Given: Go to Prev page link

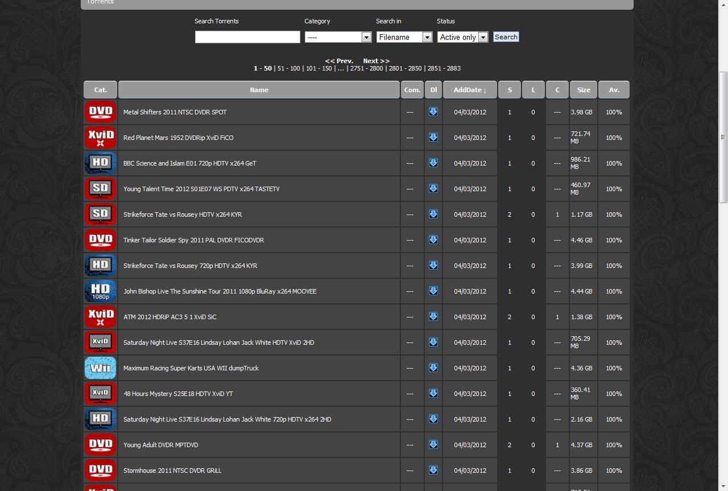Looking at the screenshot, I should [339, 61].
